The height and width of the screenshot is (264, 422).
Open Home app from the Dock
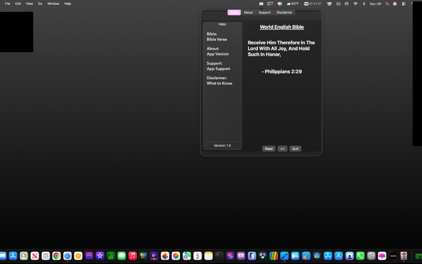pyautogui.click(x=78, y=256)
